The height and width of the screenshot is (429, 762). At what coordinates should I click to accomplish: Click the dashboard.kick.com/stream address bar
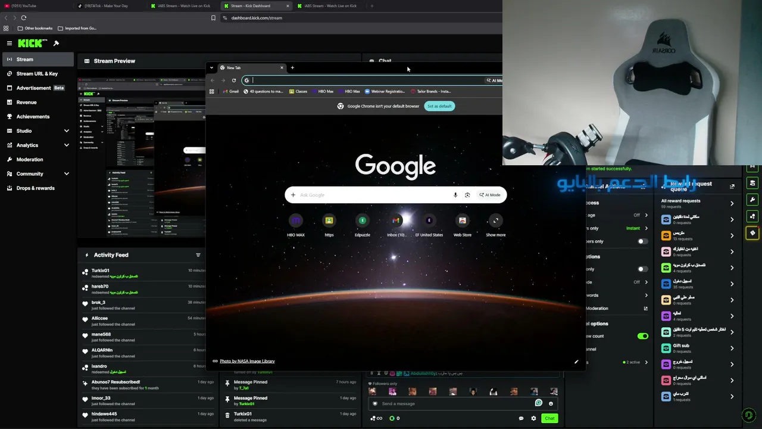pos(360,18)
